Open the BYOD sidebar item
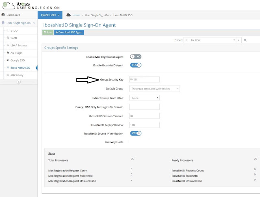Image resolution: width=260 pixels, height=197 pixels. coord(14,31)
